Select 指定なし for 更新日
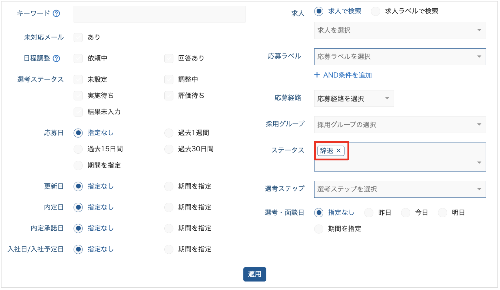 coord(78,187)
